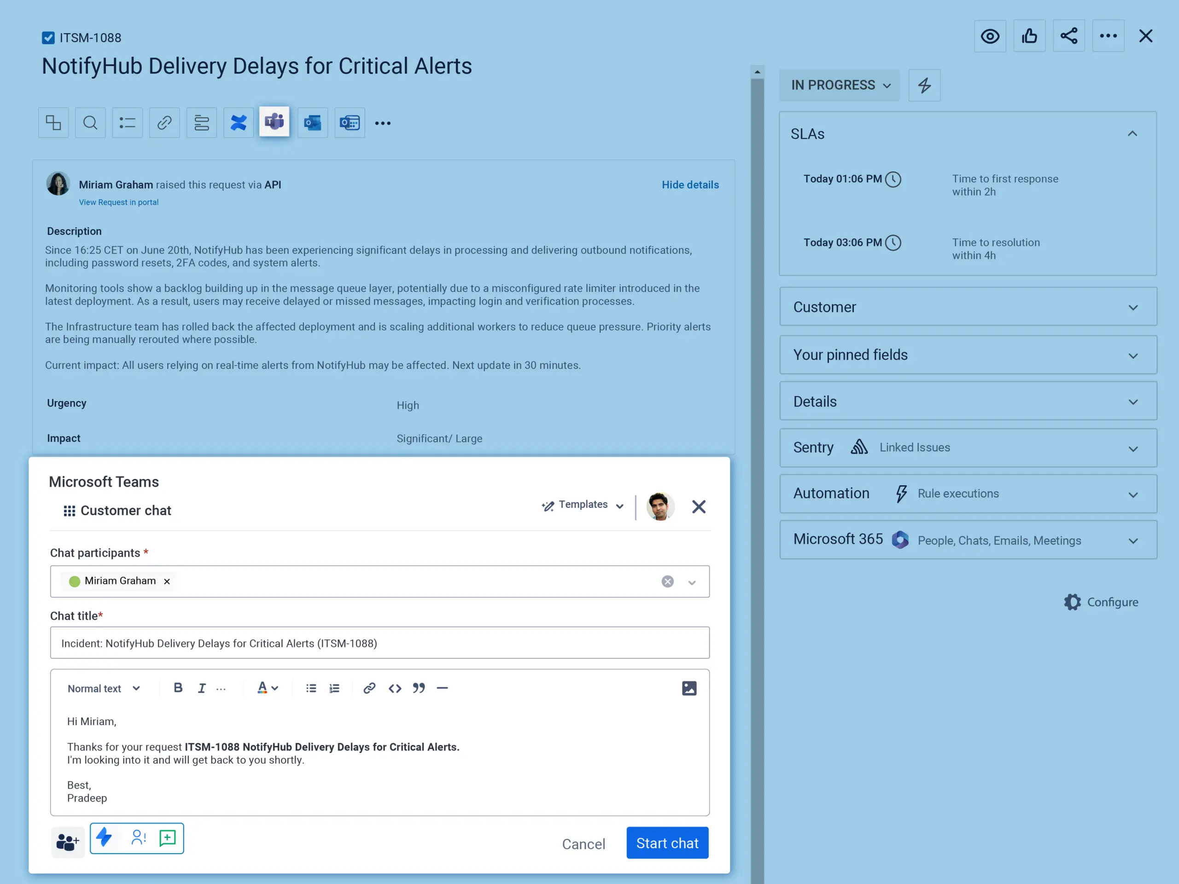Open the Normal text style dropdown
Screen dimensions: 1179x884
104,688
